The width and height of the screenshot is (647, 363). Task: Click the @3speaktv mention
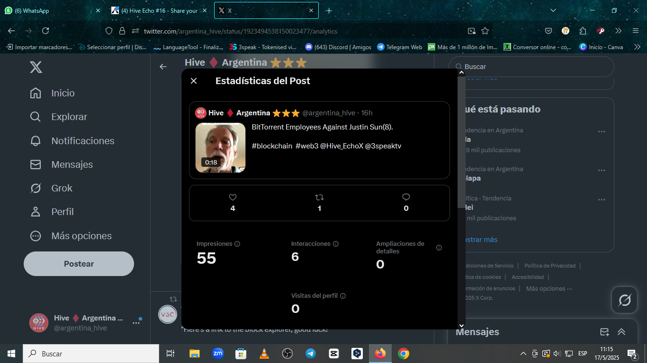coord(383,146)
